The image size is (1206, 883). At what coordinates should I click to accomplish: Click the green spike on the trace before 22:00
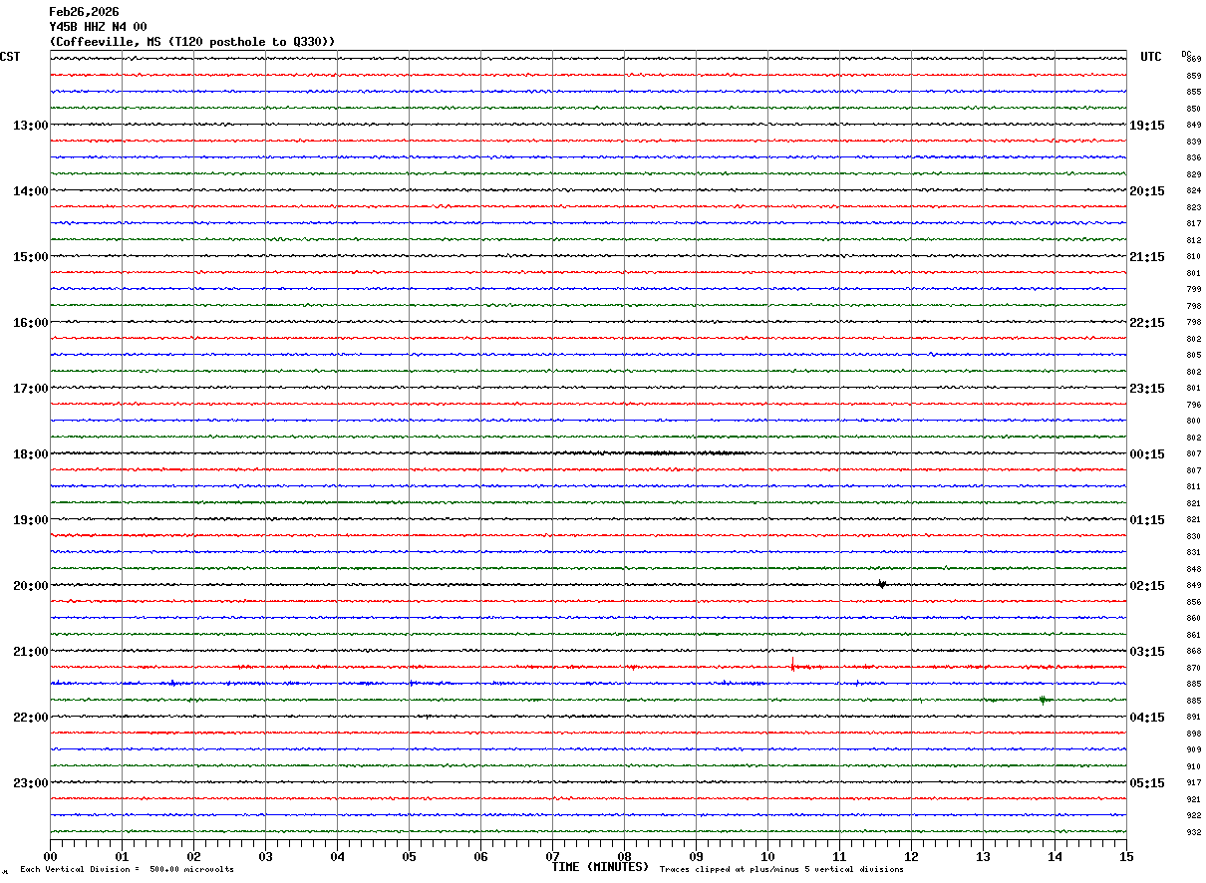point(1043,700)
